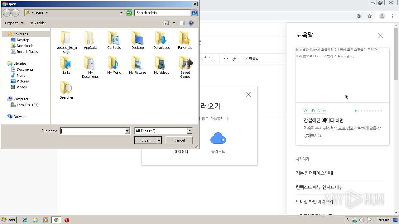Image resolution: width=399 pixels, height=224 pixels.
Task: Select Desktop in navigation pane
Action: point(23,40)
